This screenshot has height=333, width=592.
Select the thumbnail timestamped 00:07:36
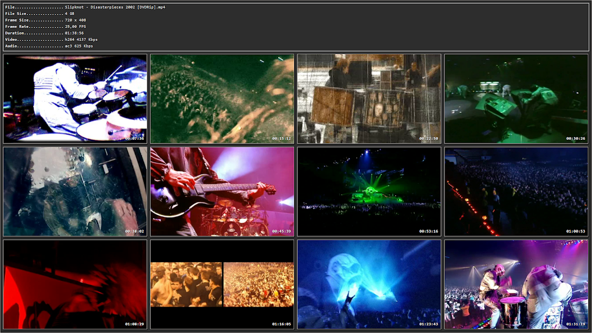pyautogui.click(x=75, y=98)
